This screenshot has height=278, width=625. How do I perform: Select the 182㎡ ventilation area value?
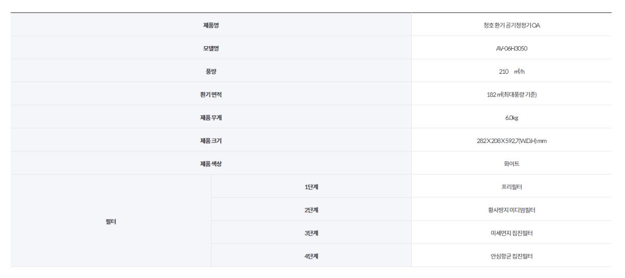(511, 94)
